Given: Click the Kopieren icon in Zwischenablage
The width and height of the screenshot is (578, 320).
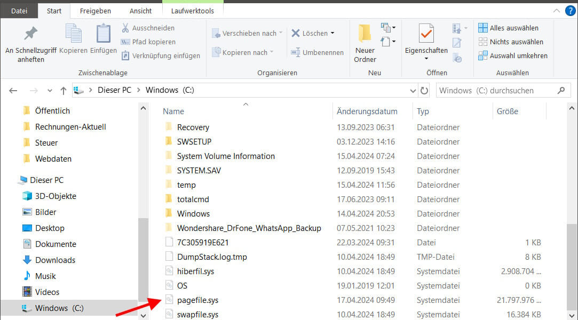Looking at the screenshot, I should pos(73,34).
